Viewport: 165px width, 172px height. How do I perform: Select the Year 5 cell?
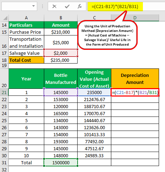pos(26,120)
